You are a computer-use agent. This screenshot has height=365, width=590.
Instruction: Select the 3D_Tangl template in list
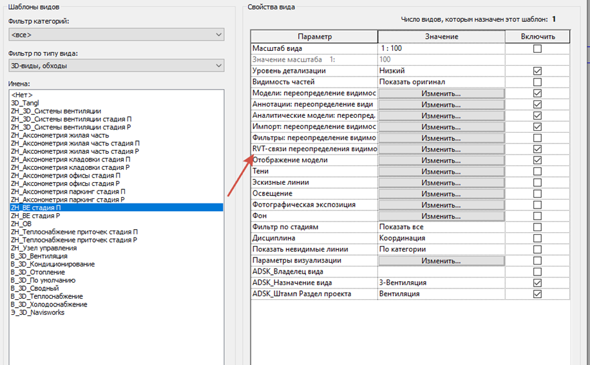tap(25, 103)
